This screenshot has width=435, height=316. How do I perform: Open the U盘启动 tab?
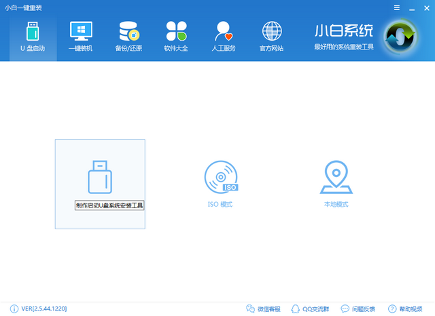coord(33,37)
